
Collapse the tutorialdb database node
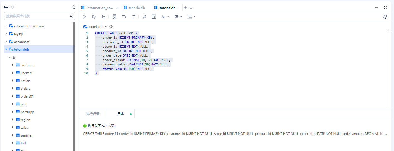pos(6,49)
